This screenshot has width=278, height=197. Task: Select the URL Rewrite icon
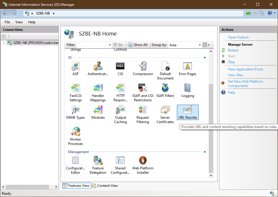pos(187,112)
